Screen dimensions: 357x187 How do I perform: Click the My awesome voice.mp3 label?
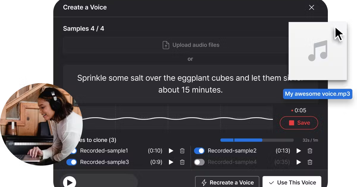click(317, 94)
